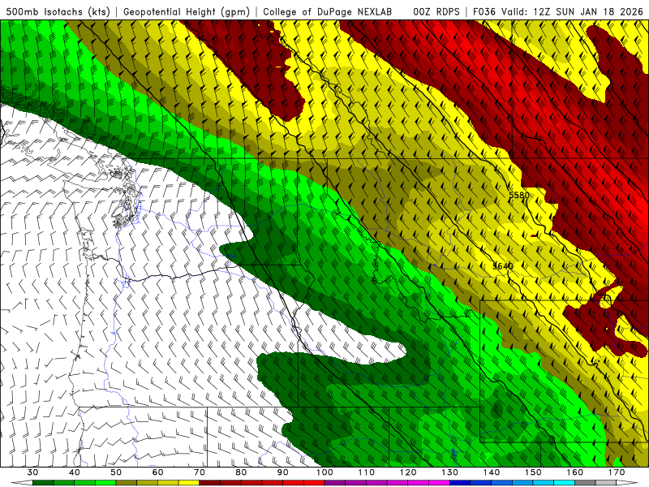Click the "40" value on the color scale

[x=75, y=472]
